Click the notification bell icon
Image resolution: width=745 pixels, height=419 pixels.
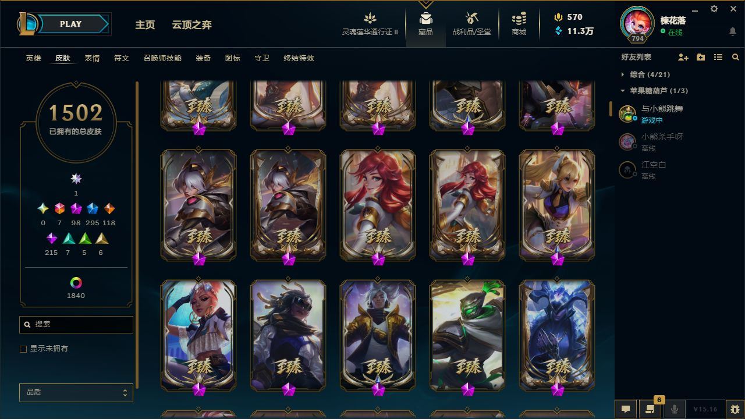(x=733, y=31)
